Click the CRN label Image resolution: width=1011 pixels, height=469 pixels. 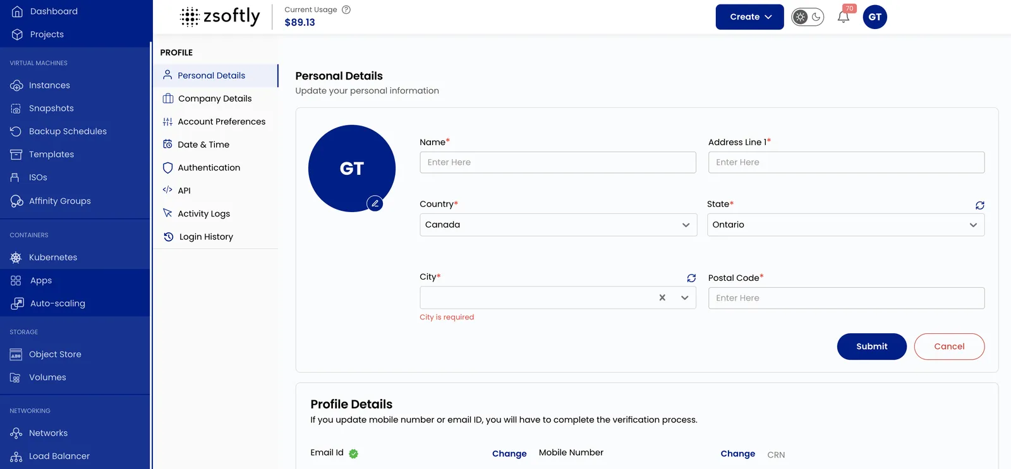(776, 455)
